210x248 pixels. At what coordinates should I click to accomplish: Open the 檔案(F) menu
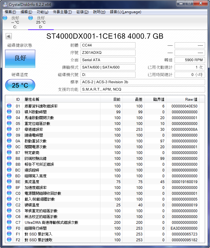[x=10, y=12]
